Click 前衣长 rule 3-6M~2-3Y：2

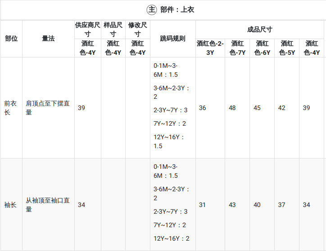tap(171, 92)
